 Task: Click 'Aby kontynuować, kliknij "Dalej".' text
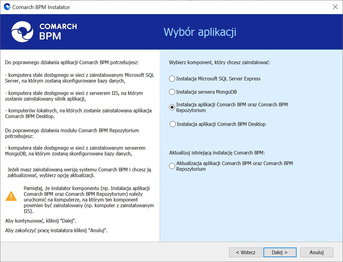click(41, 221)
